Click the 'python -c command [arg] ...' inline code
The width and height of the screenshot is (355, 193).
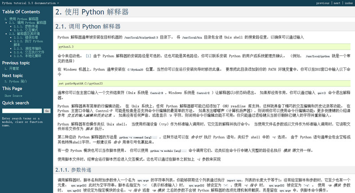(138, 138)
